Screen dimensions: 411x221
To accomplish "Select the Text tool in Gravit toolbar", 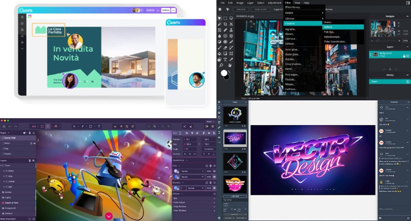I will click(99, 126).
